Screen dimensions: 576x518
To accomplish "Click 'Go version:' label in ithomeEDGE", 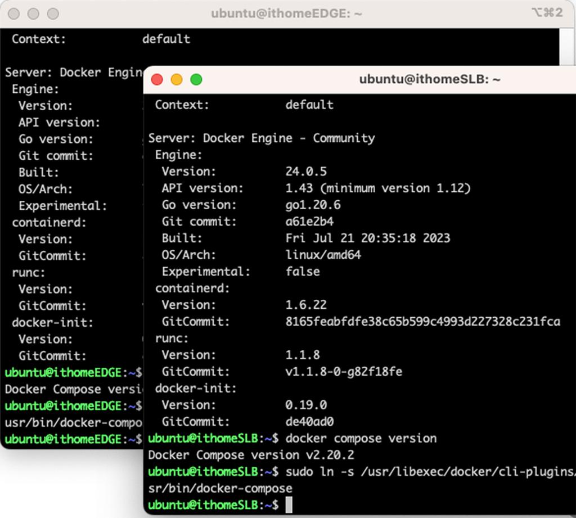I will pyautogui.click(x=56, y=139).
